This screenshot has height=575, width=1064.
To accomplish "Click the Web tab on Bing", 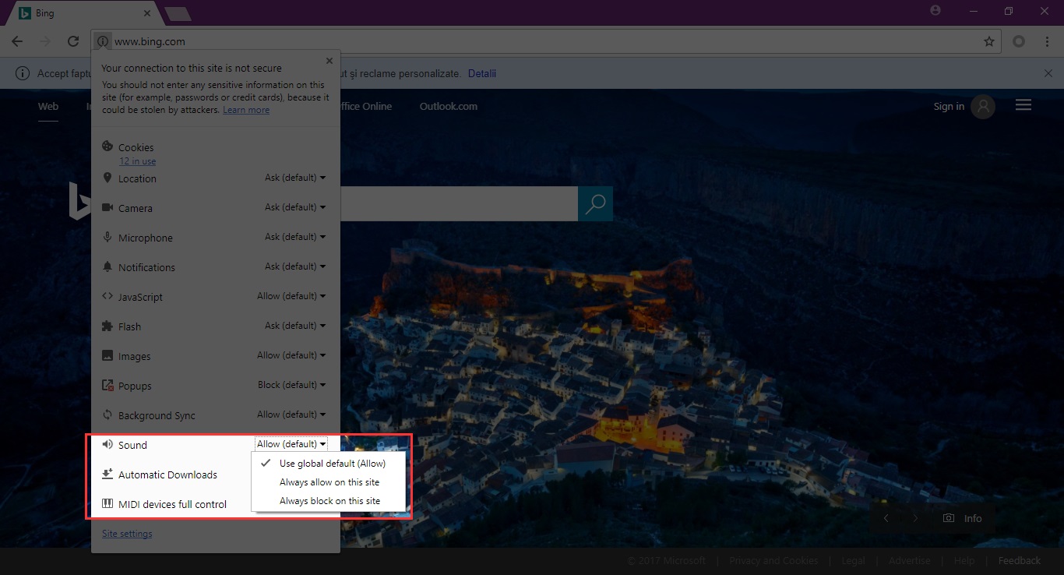I will click(48, 107).
